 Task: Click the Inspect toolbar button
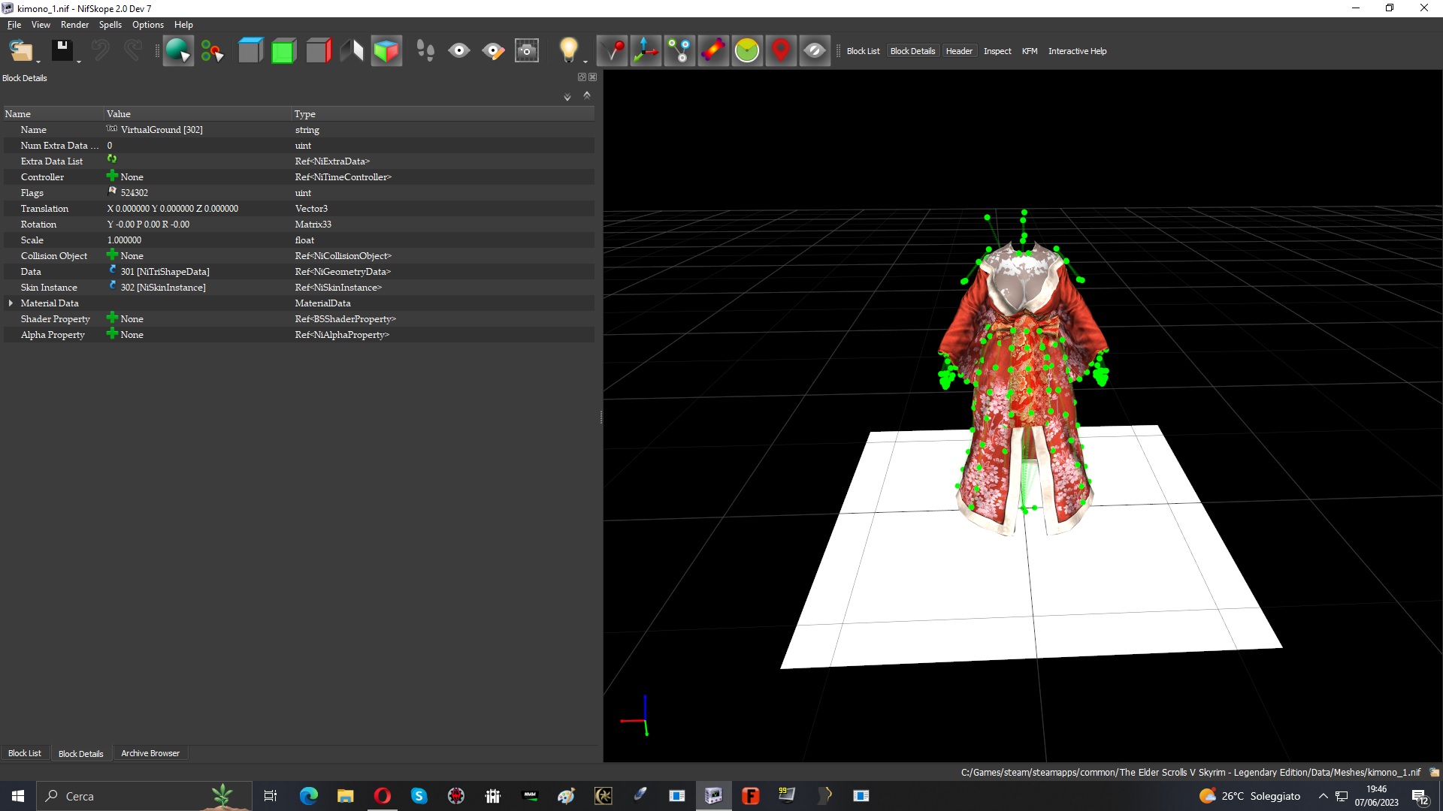click(997, 51)
